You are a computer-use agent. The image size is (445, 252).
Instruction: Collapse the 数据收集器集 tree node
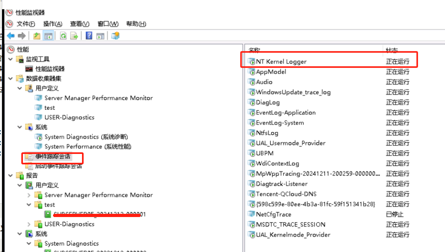pyautogui.click(x=10, y=78)
